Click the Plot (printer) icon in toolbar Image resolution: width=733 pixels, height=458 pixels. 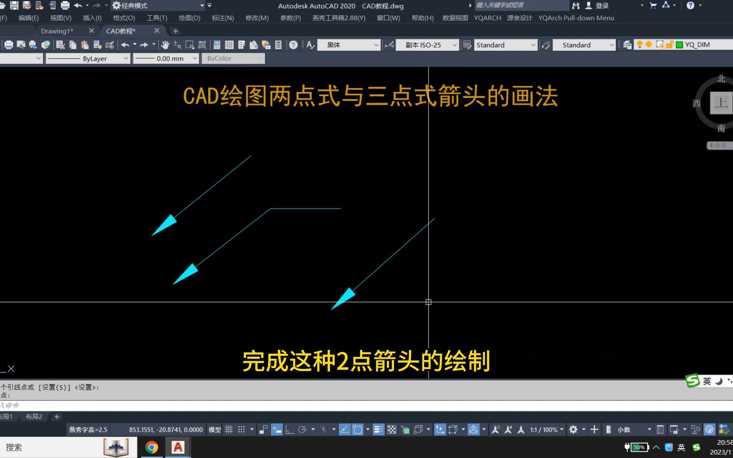click(8, 45)
